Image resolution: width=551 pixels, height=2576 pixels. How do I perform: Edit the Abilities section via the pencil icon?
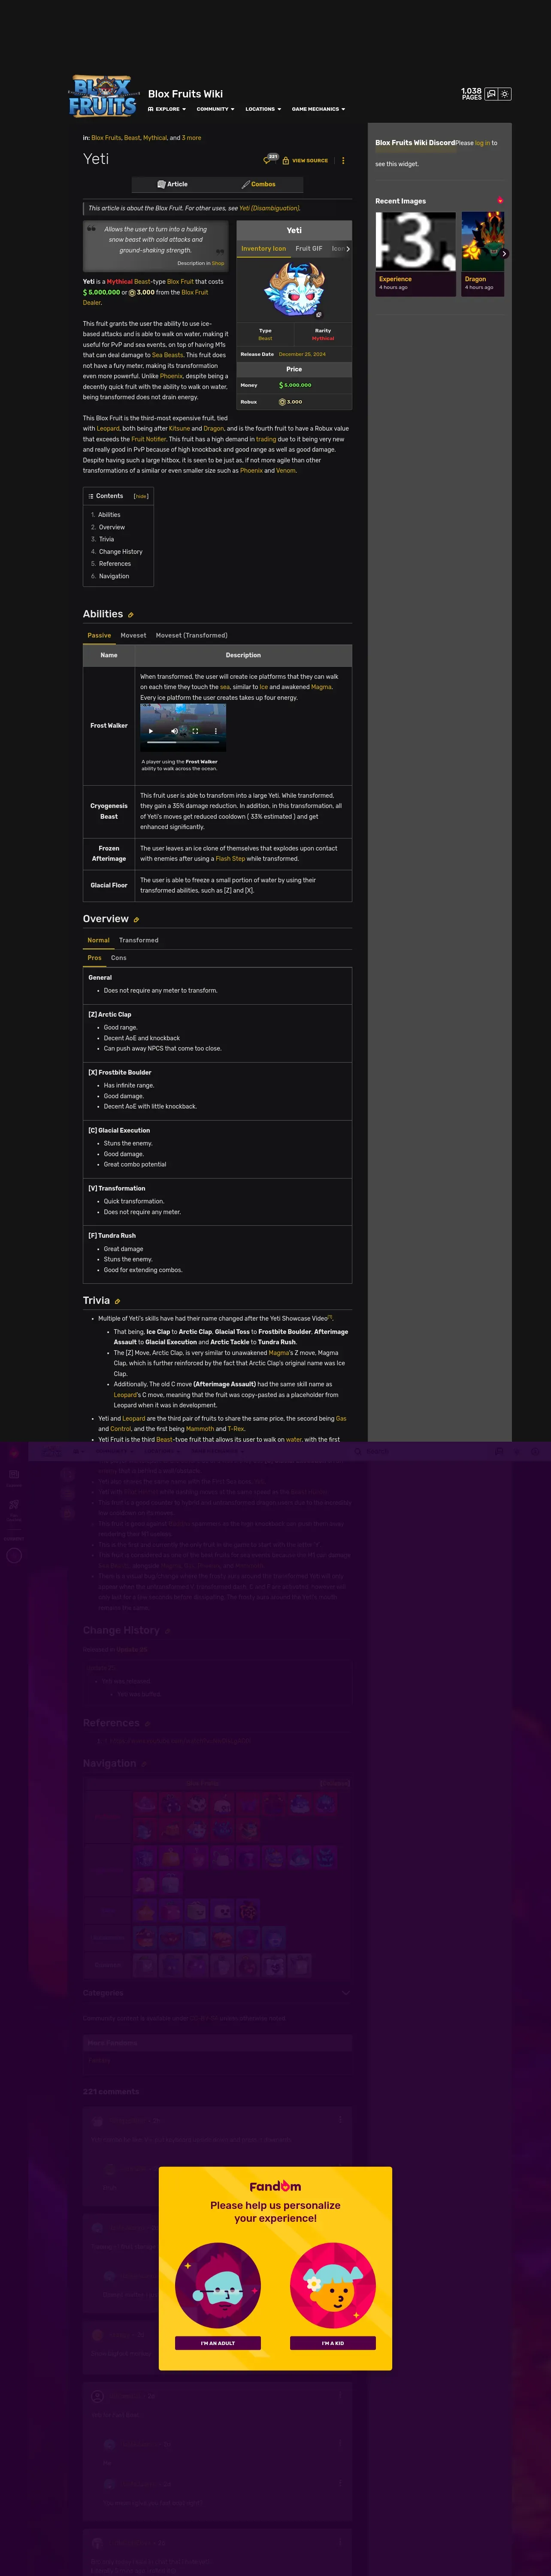coord(131,615)
